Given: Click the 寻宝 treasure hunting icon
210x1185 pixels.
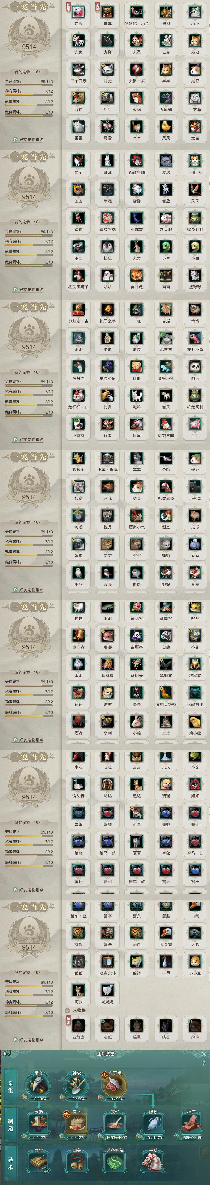Looking at the screenshot, I should click(39, 1163).
